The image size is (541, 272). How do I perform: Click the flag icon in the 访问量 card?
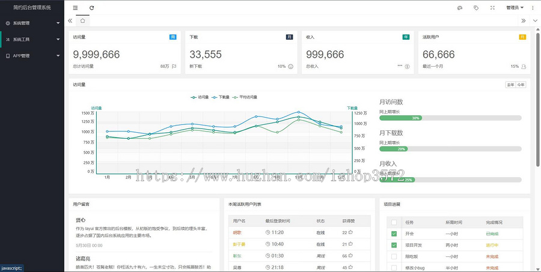click(x=174, y=67)
